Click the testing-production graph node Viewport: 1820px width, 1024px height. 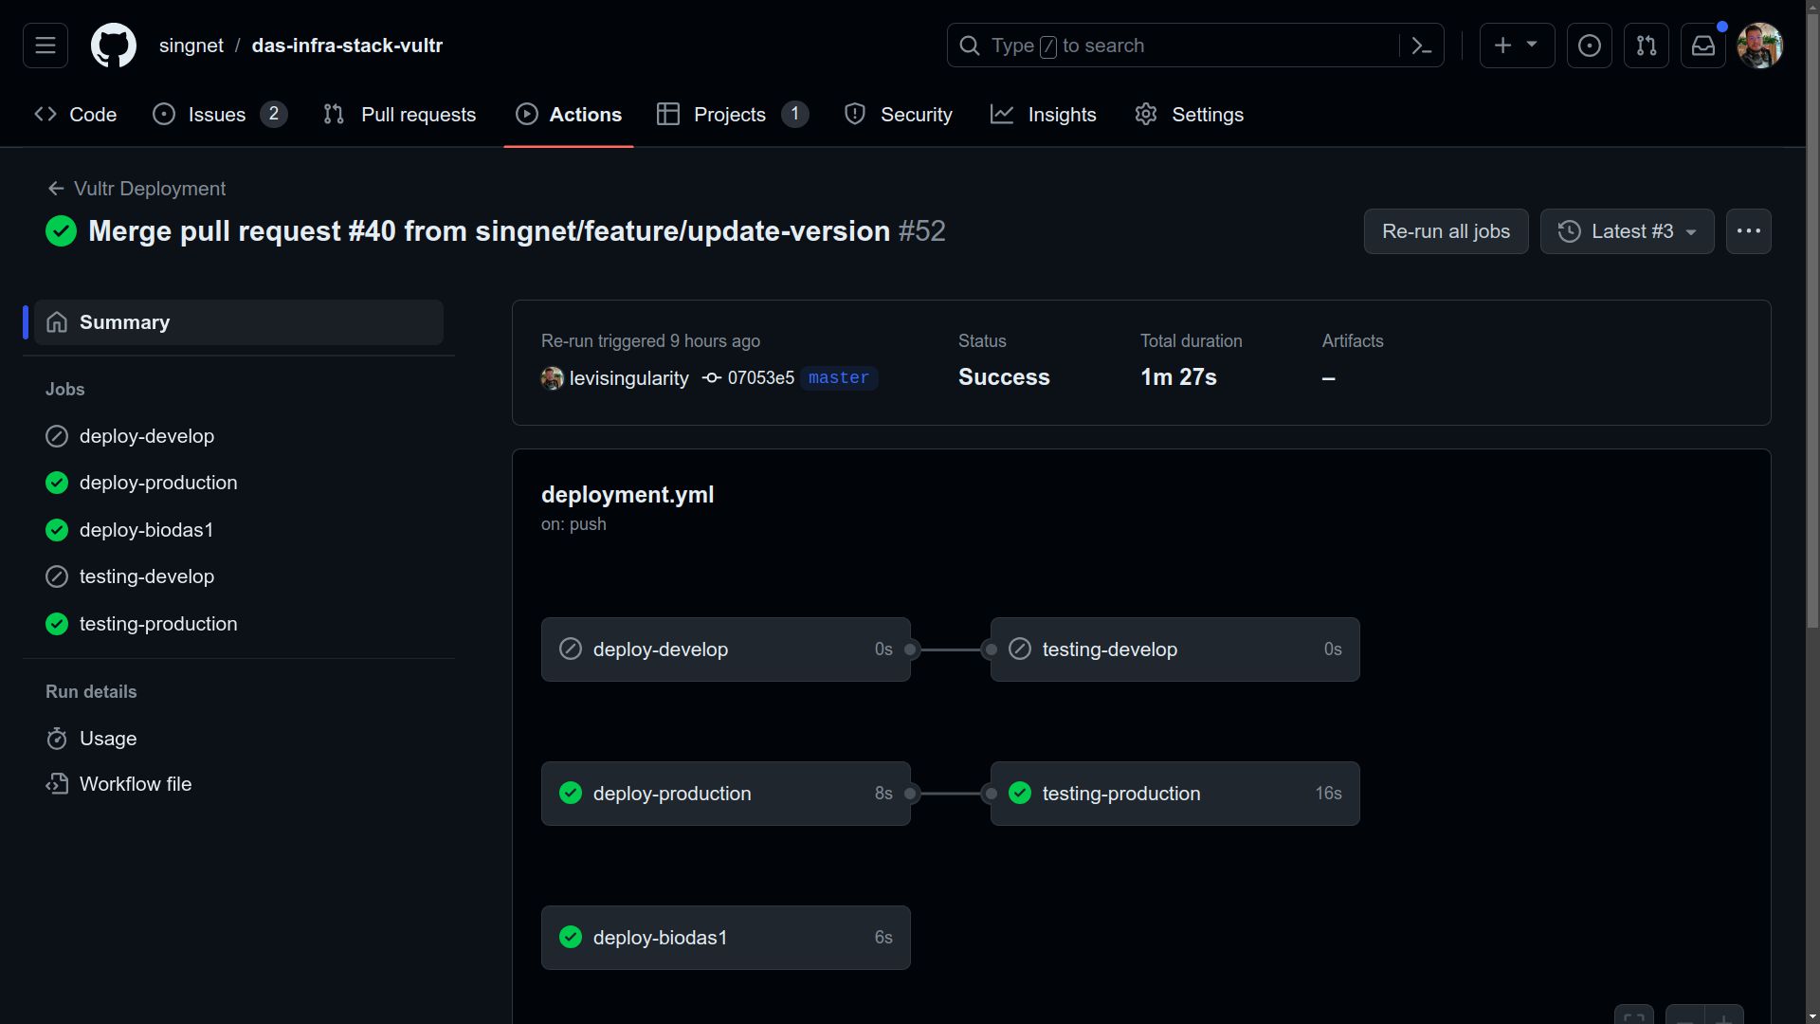(1175, 794)
